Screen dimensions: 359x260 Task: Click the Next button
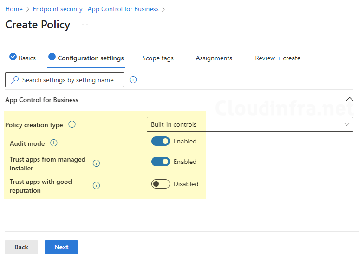[x=61, y=247]
